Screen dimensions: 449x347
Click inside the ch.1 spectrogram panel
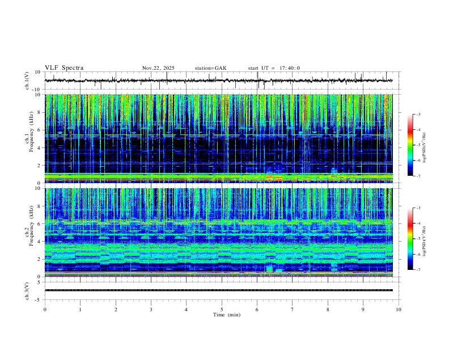coord(218,138)
